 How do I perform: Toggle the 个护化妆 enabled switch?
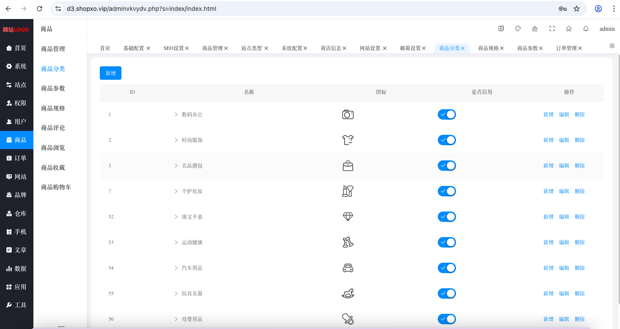(447, 191)
